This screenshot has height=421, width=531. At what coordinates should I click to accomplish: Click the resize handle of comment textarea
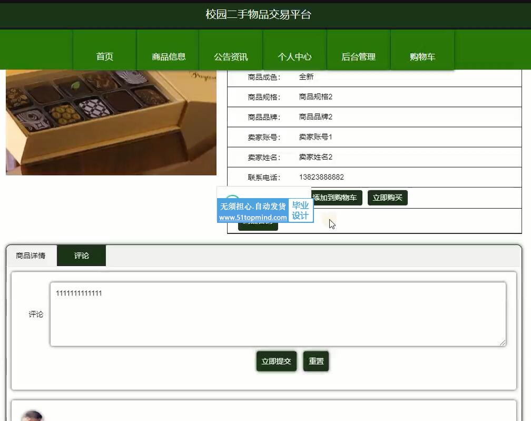pos(503,343)
